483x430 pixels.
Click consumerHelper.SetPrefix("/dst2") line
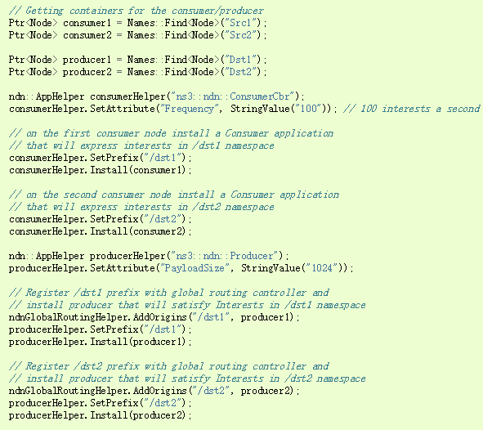click(x=100, y=219)
